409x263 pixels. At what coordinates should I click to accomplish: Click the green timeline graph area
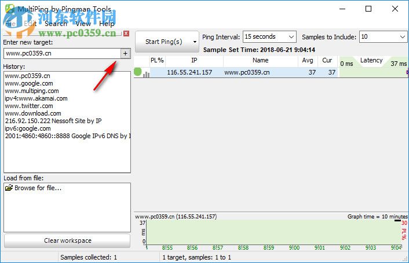tap(274, 232)
